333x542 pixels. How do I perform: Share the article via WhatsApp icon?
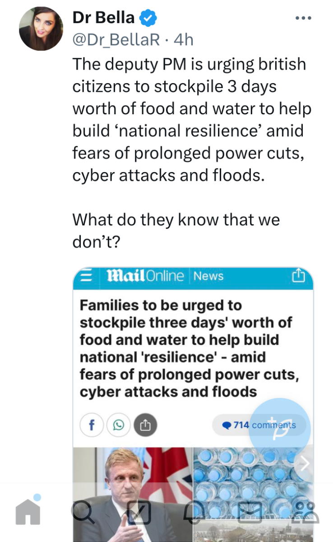(119, 425)
